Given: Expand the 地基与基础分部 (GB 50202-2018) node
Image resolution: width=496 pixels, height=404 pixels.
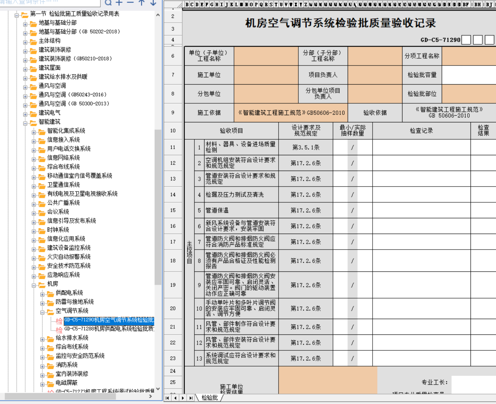Looking at the screenshot, I should (x=25, y=33).
